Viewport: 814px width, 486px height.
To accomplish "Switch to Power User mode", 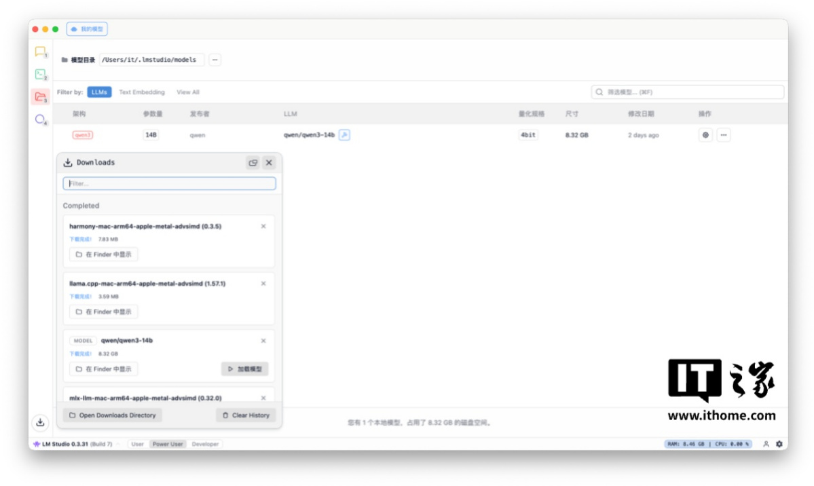I will coord(168,444).
